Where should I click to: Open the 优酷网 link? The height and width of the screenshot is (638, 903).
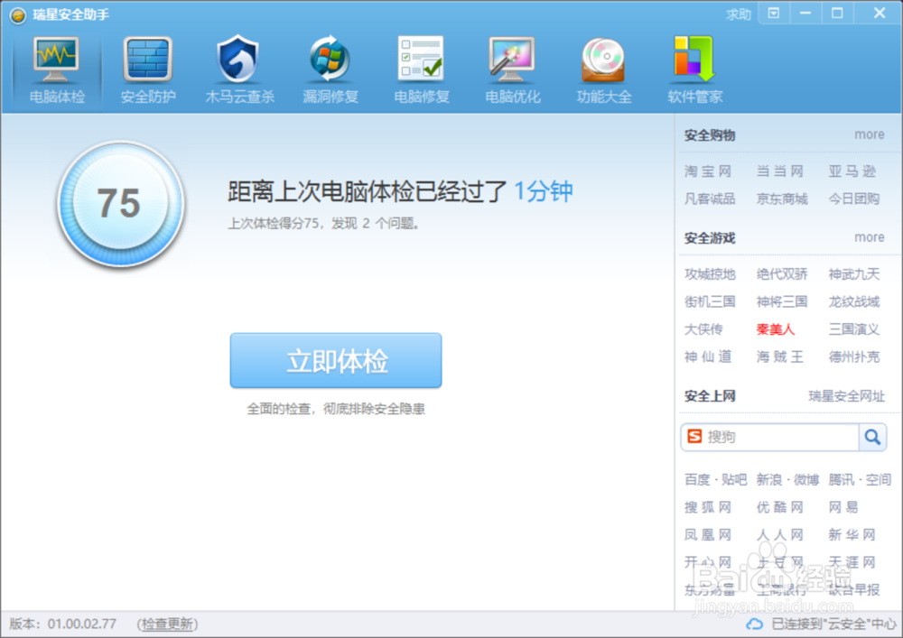(780, 507)
